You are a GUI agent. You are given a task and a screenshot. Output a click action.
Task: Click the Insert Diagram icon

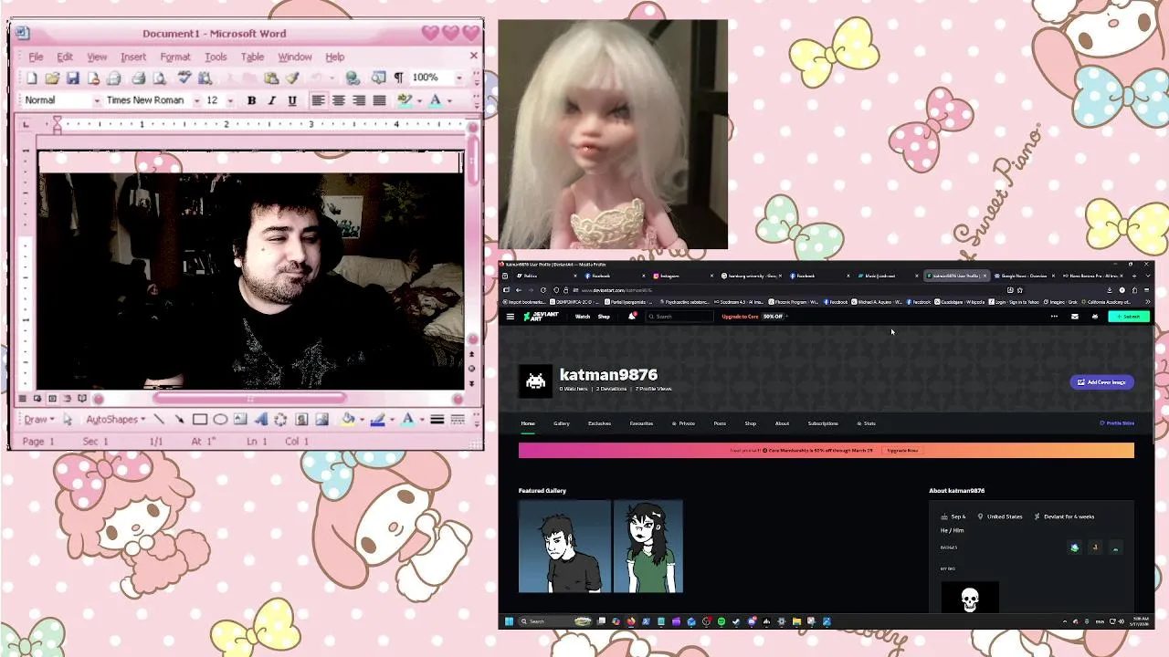[280, 420]
